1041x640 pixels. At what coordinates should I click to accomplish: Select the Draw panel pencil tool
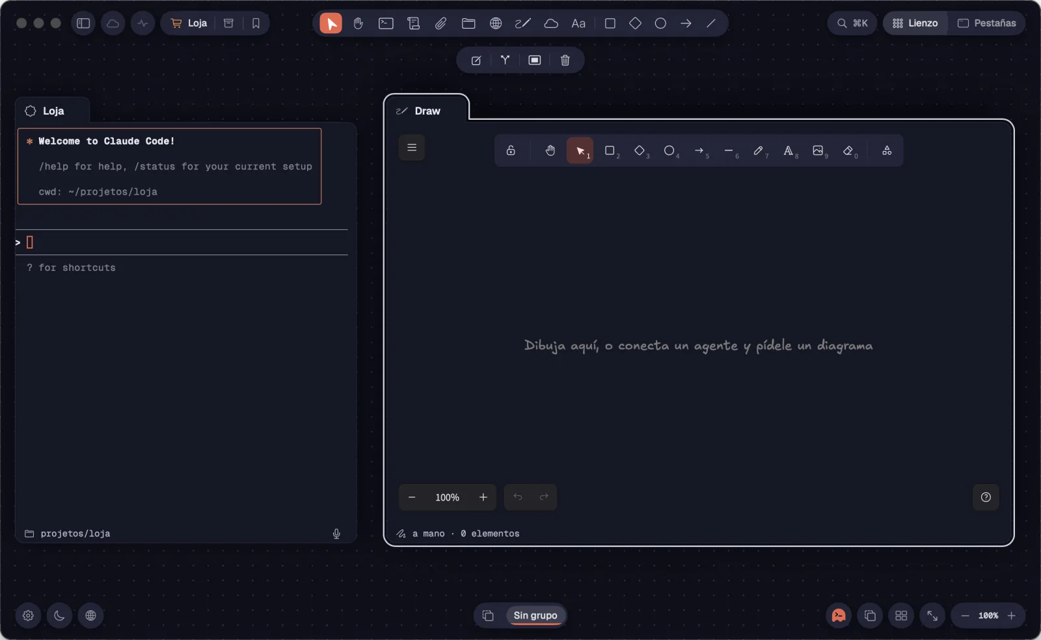(x=759, y=151)
